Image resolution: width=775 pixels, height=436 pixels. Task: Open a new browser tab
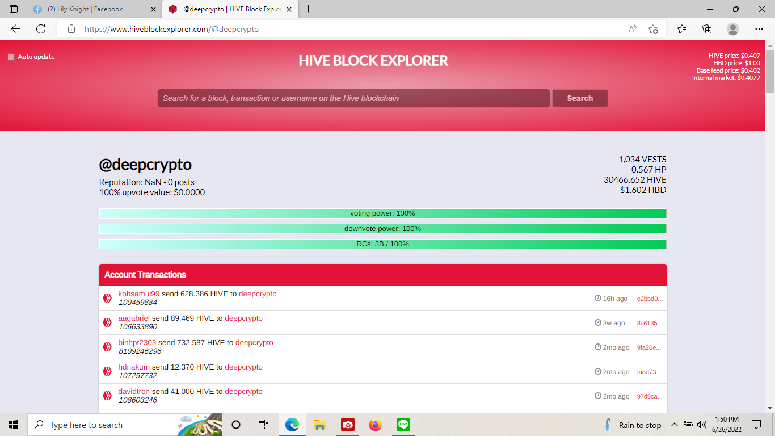pyautogui.click(x=309, y=9)
